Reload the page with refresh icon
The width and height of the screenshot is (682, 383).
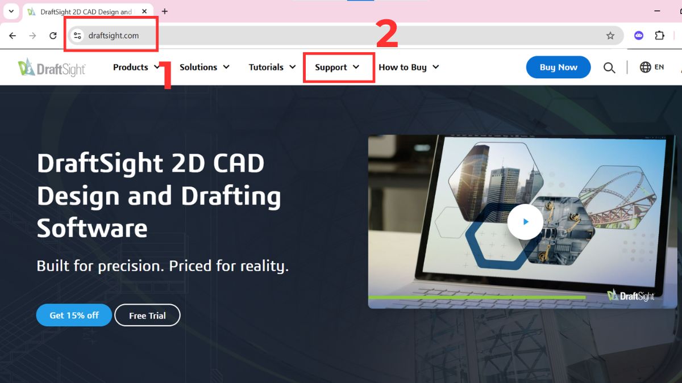pyautogui.click(x=53, y=36)
